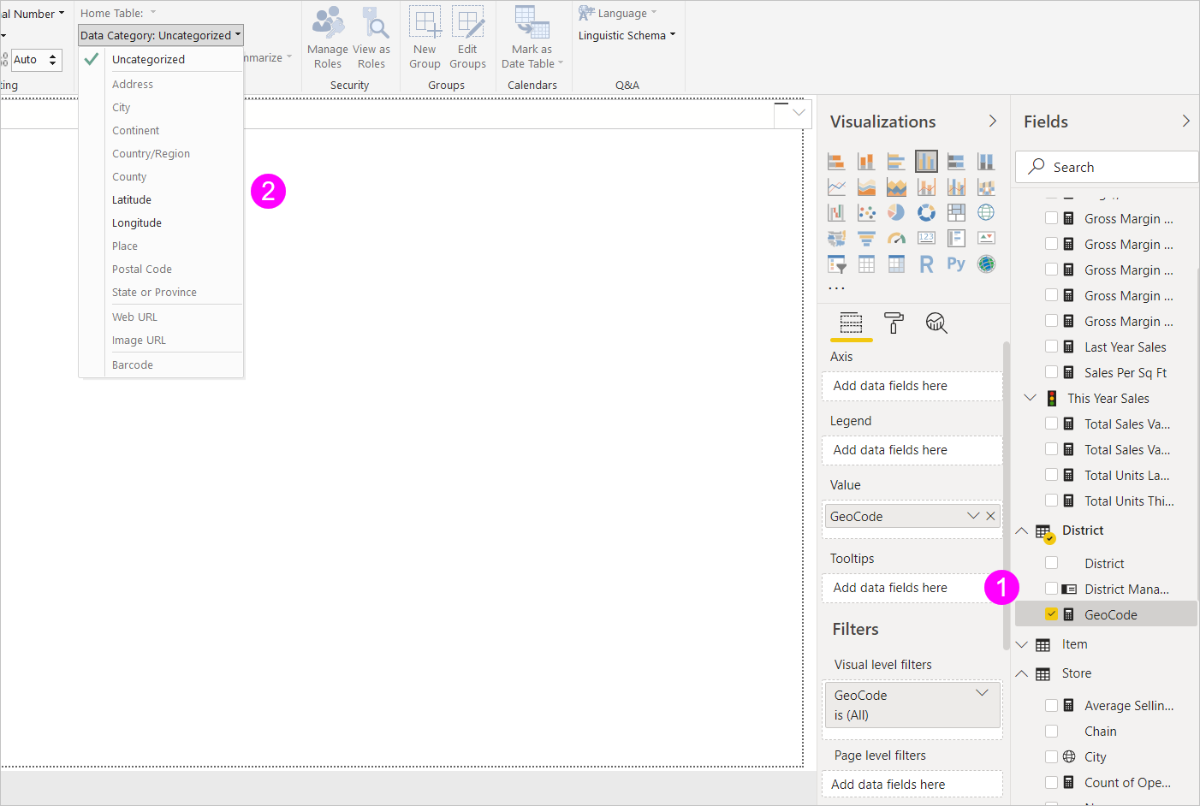Open the Analytics pane
This screenshot has height=806, width=1200.
pos(936,323)
